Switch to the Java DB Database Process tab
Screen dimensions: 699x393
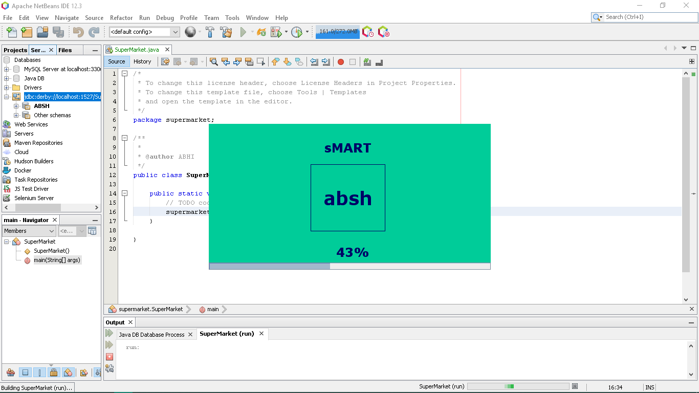point(150,334)
